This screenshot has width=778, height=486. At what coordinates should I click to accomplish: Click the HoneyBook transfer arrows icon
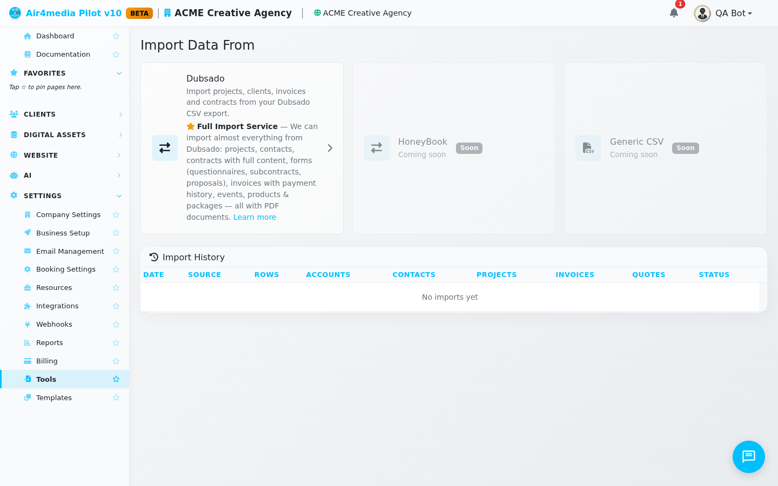click(377, 148)
